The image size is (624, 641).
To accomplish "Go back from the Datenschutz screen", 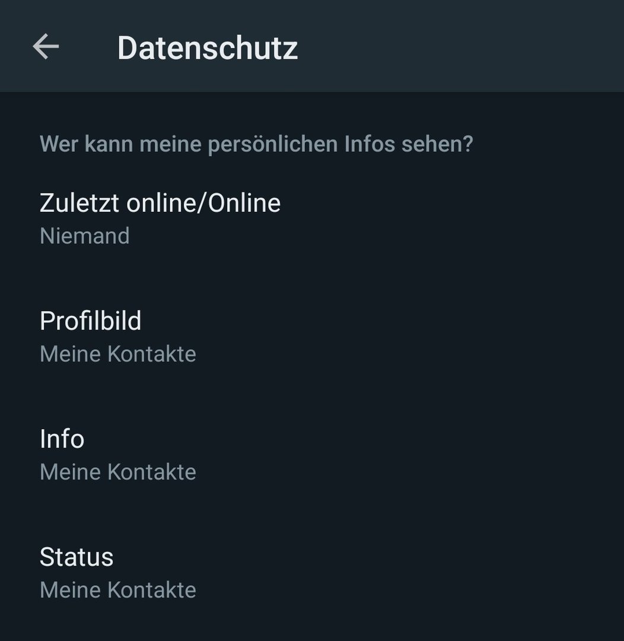I will coord(46,46).
